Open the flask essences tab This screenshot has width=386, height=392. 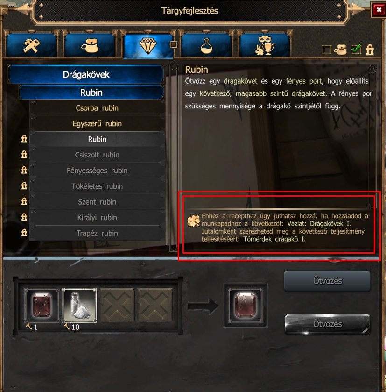pos(206,45)
